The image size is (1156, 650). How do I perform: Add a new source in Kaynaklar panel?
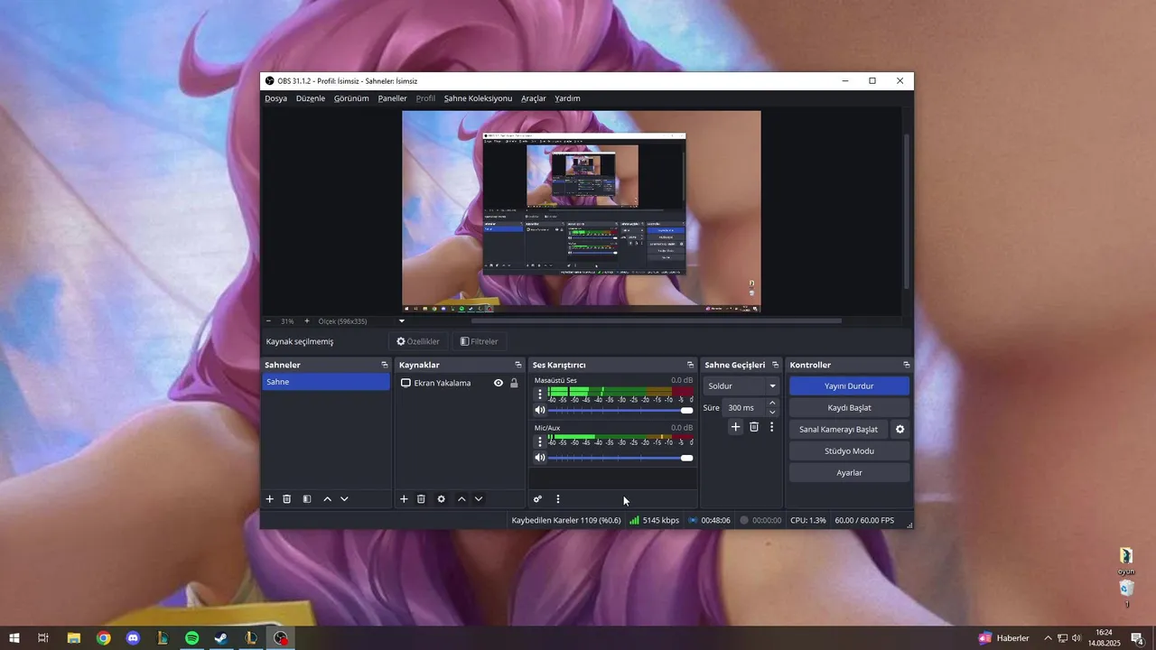tap(404, 499)
